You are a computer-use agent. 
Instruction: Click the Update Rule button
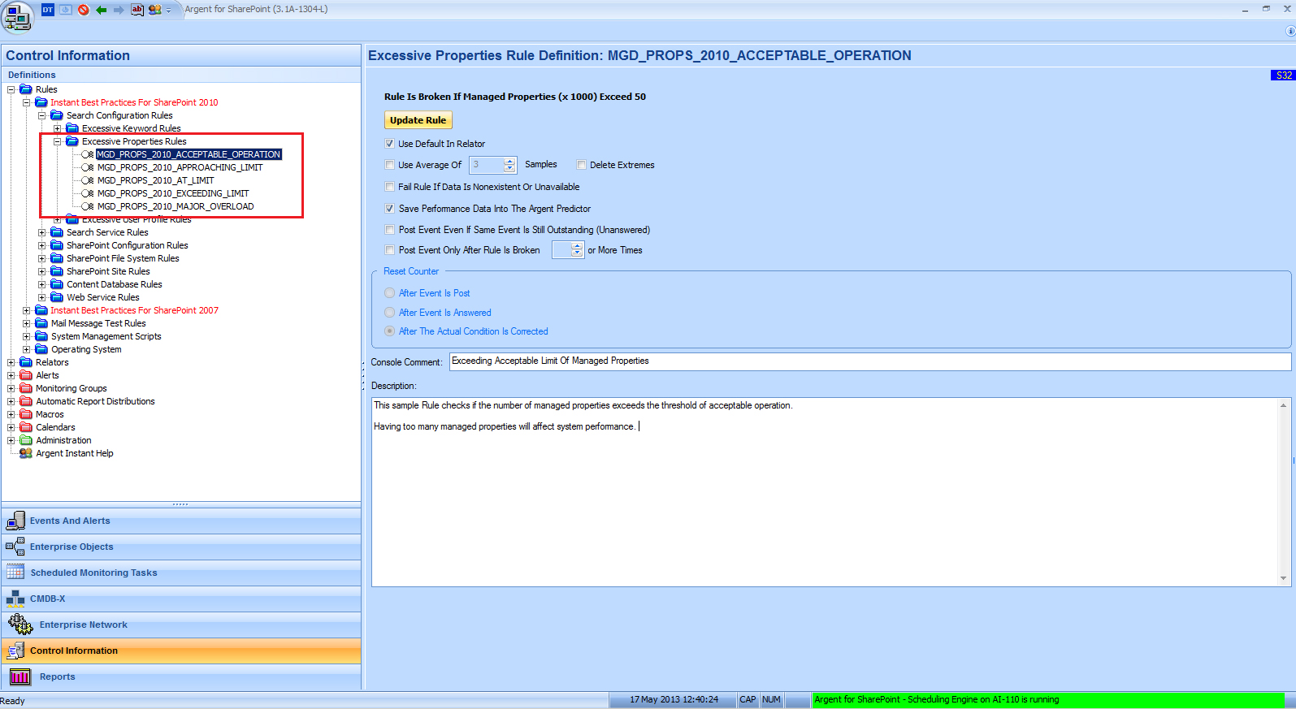418,120
